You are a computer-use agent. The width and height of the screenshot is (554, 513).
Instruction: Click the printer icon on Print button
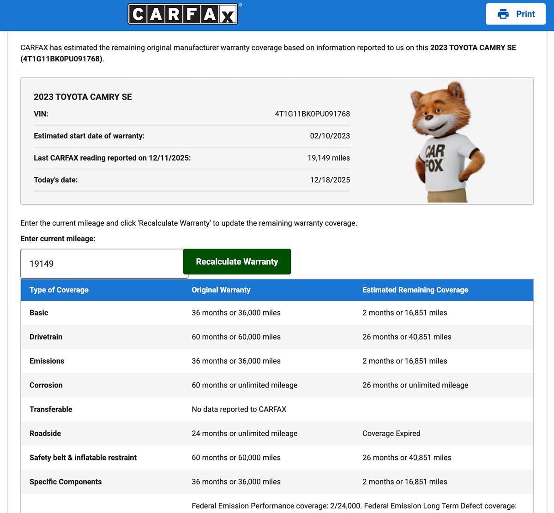pos(503,14)
